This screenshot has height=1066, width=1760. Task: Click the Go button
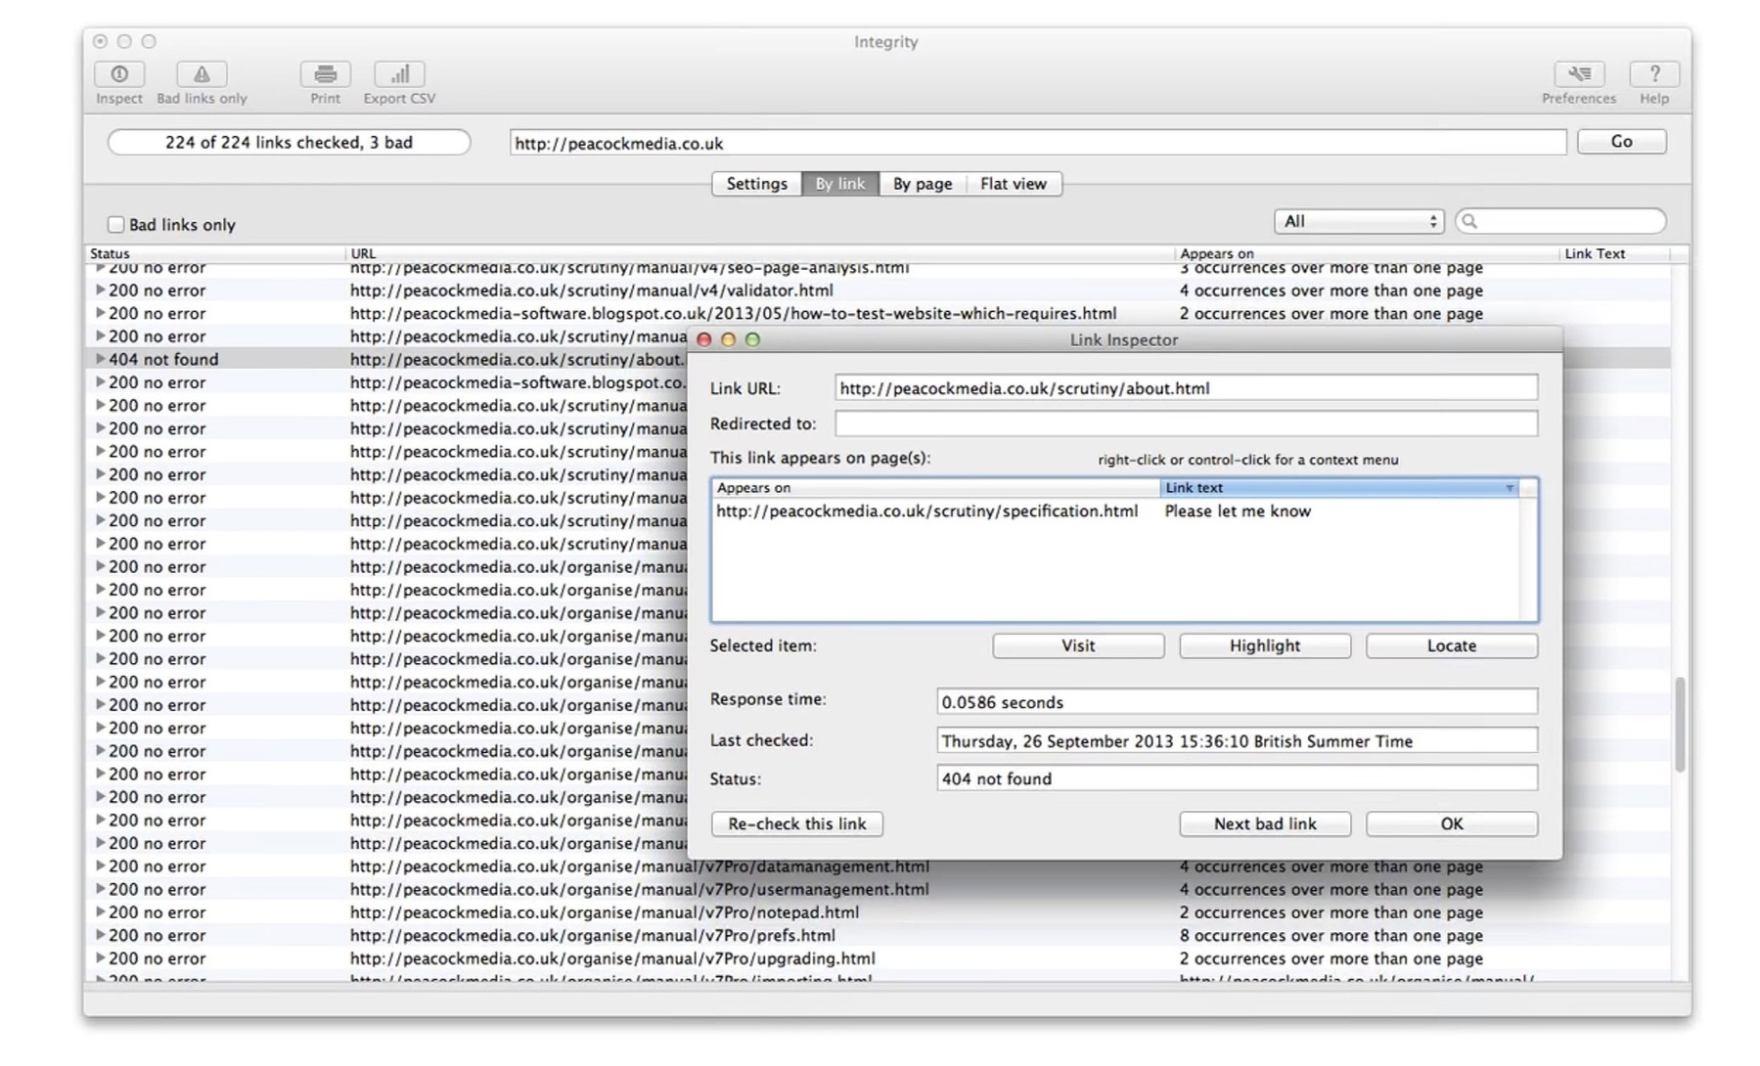coord(1621,142)
